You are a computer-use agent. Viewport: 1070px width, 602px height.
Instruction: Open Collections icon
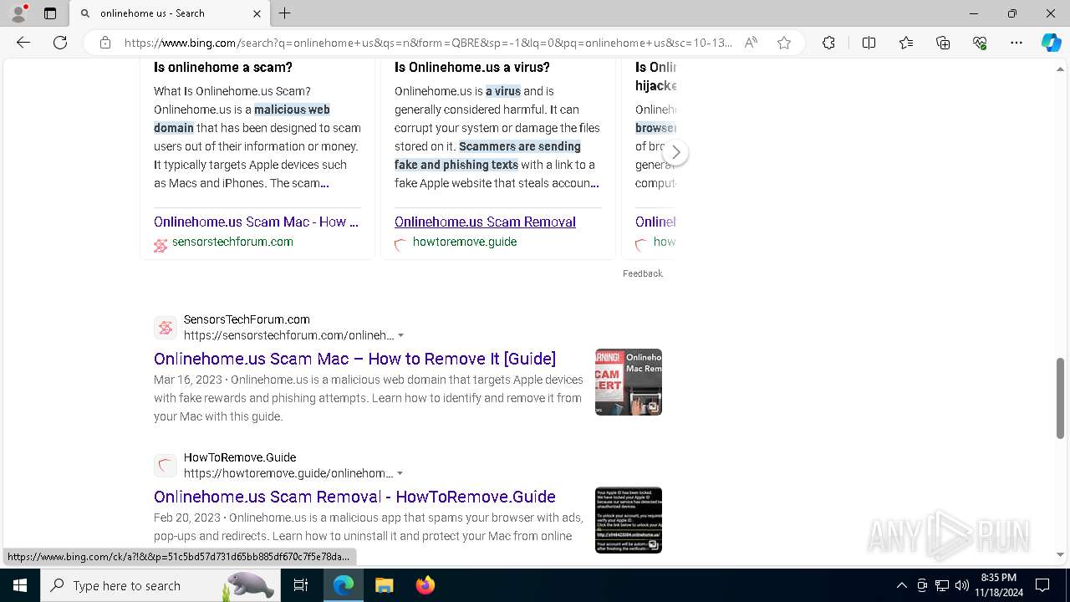(x=943, y=43)
